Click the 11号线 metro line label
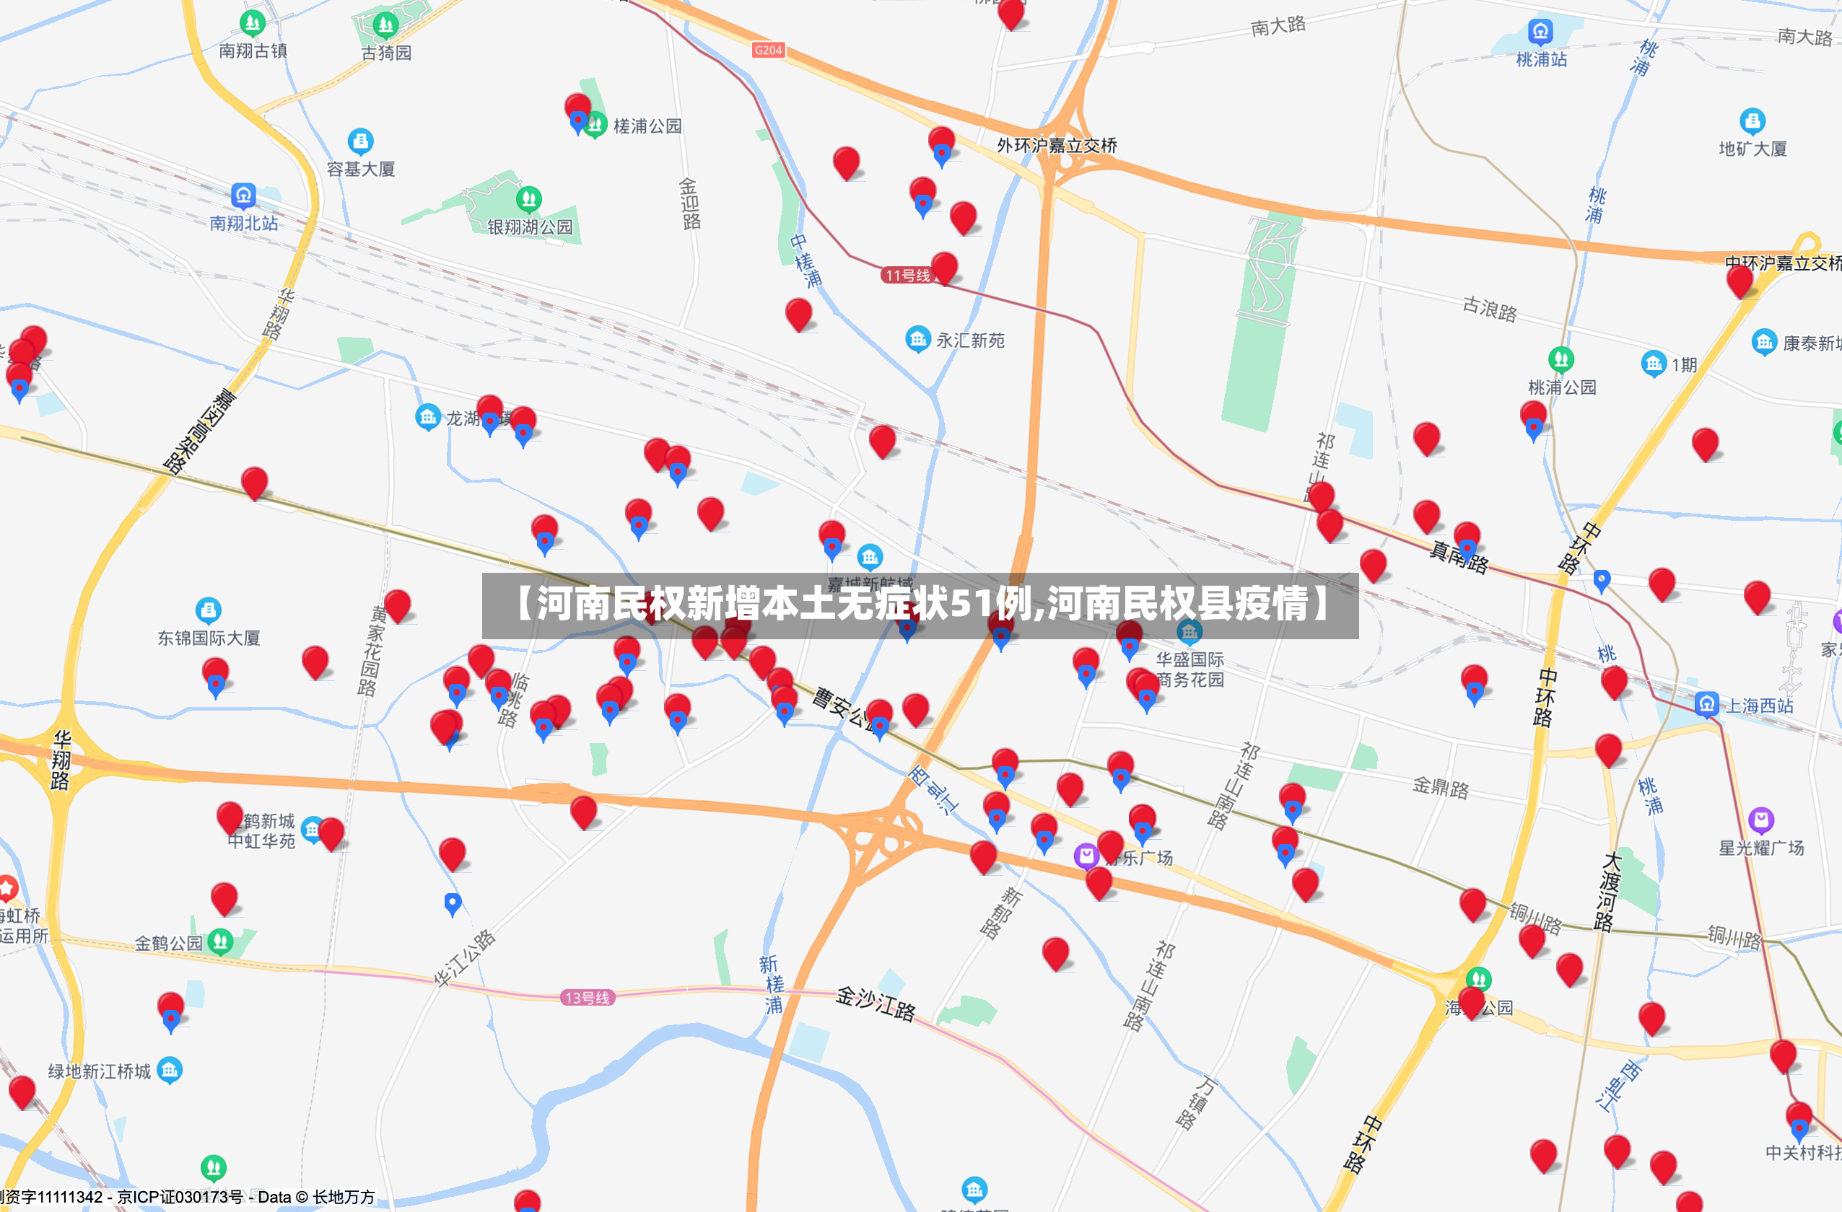Viewport: 1842px width, 1212px height. tap(907, 276)
